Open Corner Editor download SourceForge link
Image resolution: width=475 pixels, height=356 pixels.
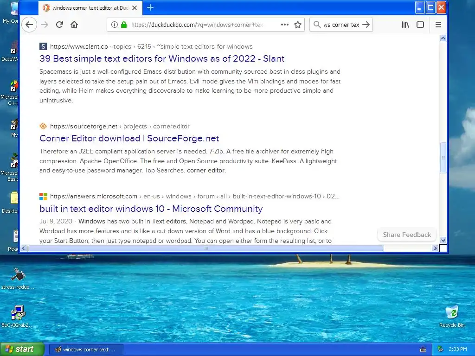129,138
